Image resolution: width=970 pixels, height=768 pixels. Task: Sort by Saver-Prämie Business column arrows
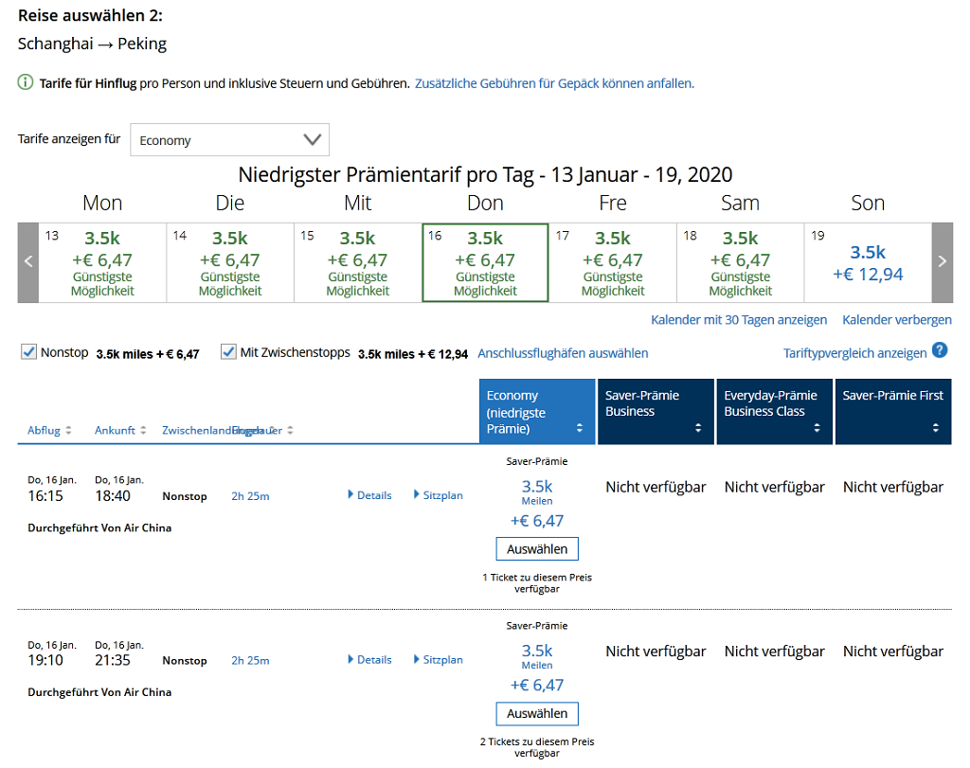(x=698, y=428)
